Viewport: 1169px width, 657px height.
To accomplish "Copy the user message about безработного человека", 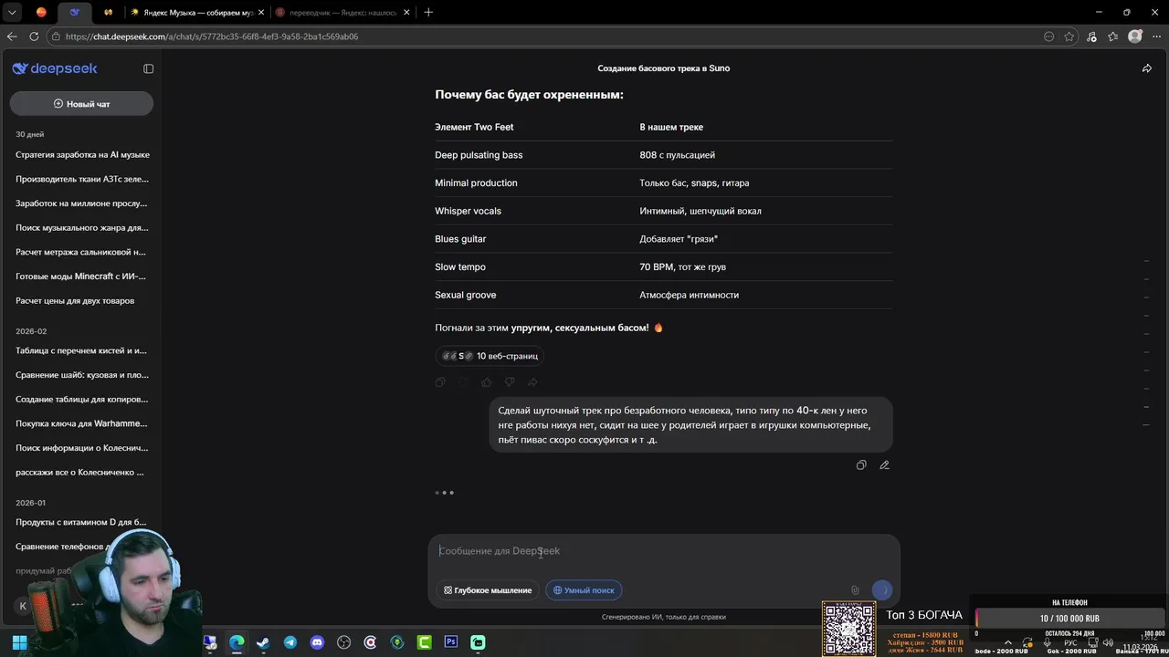I will click(x=861, y=465).
